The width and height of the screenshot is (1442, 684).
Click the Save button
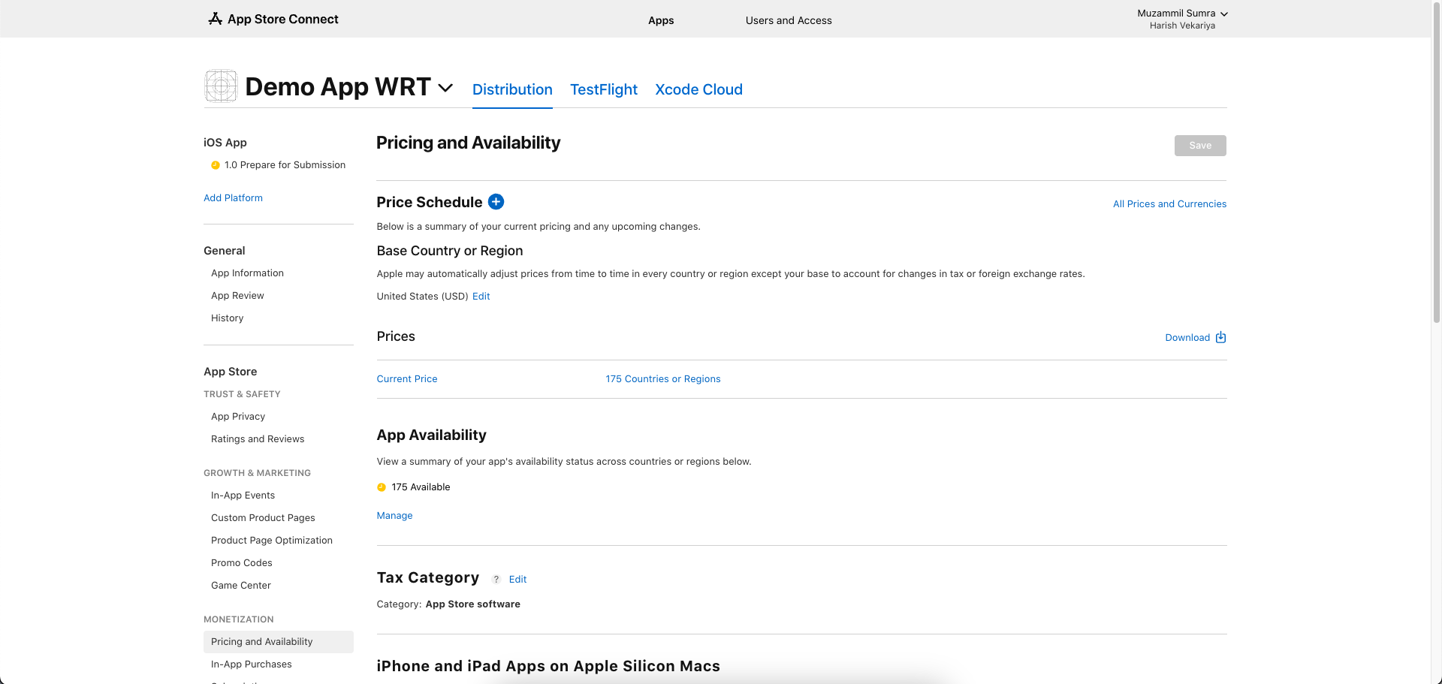[1200, 146]
